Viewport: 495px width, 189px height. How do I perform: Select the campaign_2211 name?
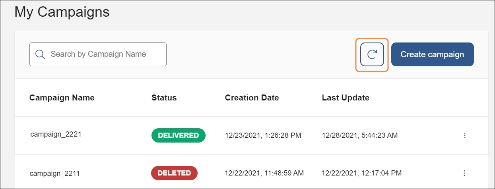pyautogui.click(x=55, y=173)
